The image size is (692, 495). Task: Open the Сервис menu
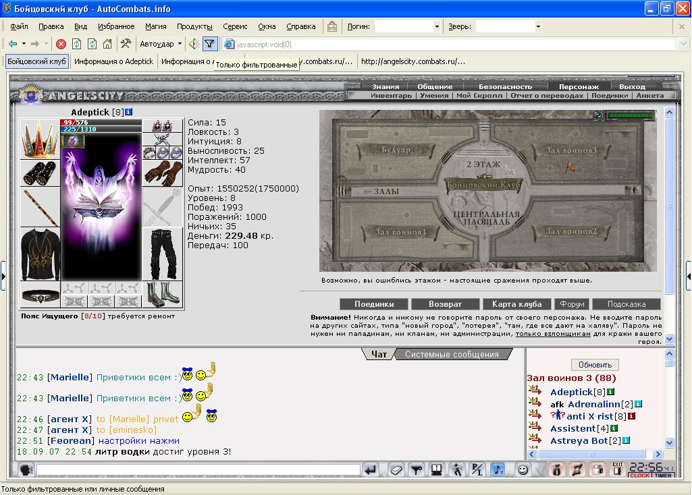tap(235, 26)
